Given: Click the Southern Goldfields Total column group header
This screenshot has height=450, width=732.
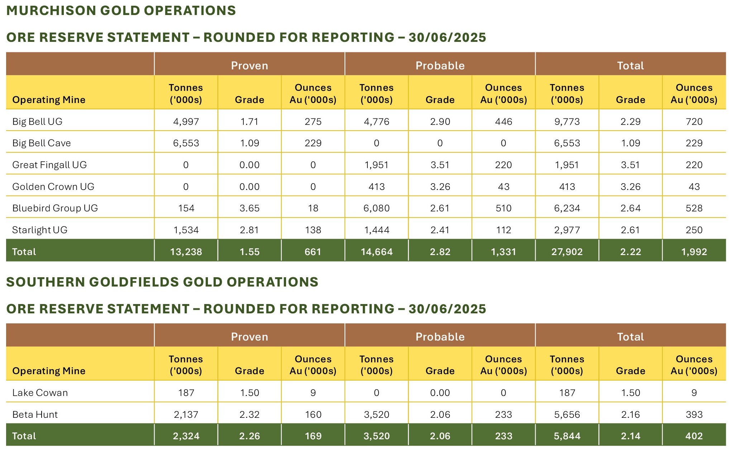Looking at the screenshot, I should coord(630,337).
